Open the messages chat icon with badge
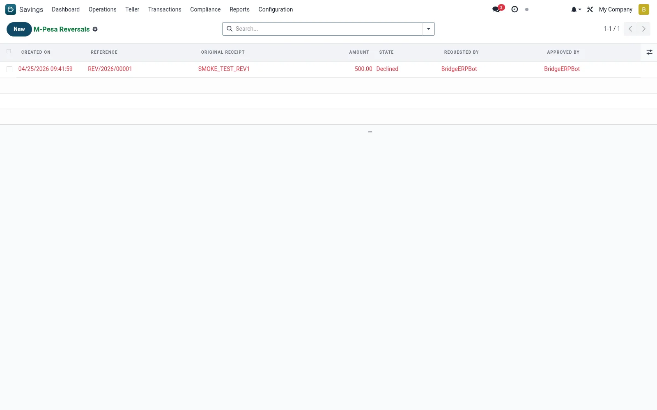The width and height of the screenshot is (657, 410). click(498, 9)
